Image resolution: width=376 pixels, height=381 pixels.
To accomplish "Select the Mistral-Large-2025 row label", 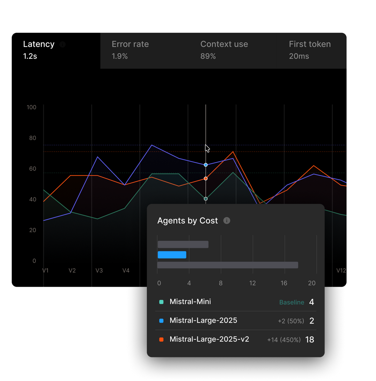I will point(203,320).
